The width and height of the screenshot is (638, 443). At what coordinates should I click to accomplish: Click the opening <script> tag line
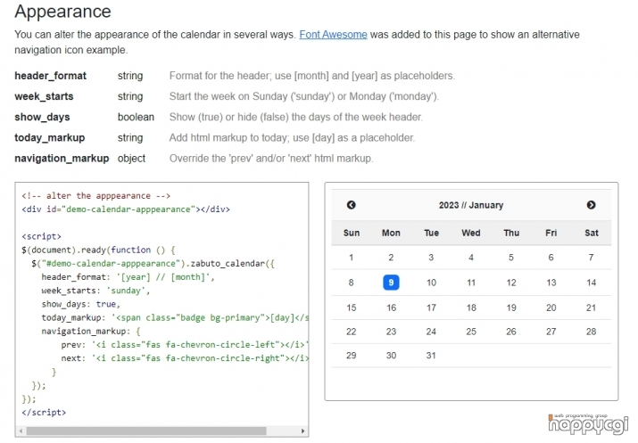42,236
